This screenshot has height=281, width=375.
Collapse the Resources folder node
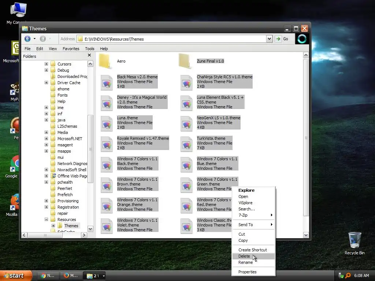point(46,219)
